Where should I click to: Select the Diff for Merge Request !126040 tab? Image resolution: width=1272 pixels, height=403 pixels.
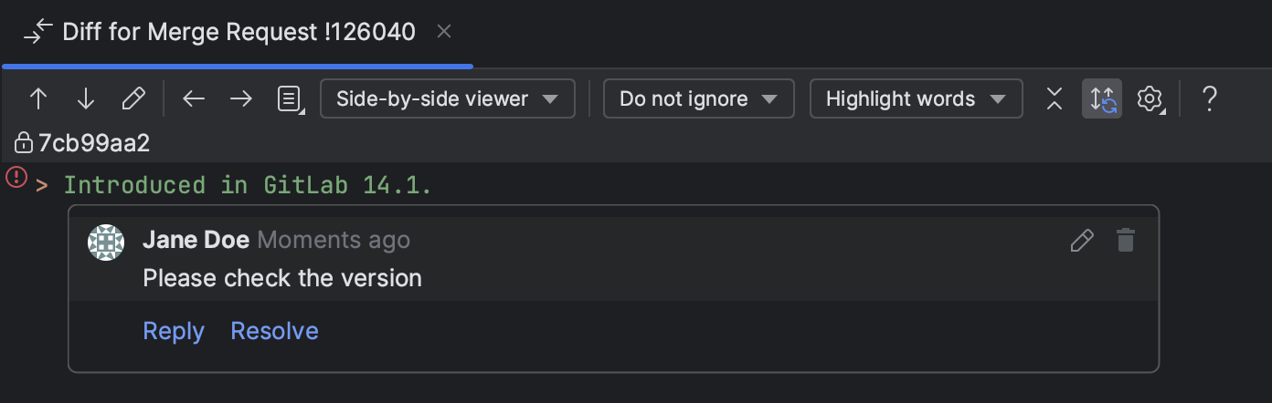tap(238, 33)
